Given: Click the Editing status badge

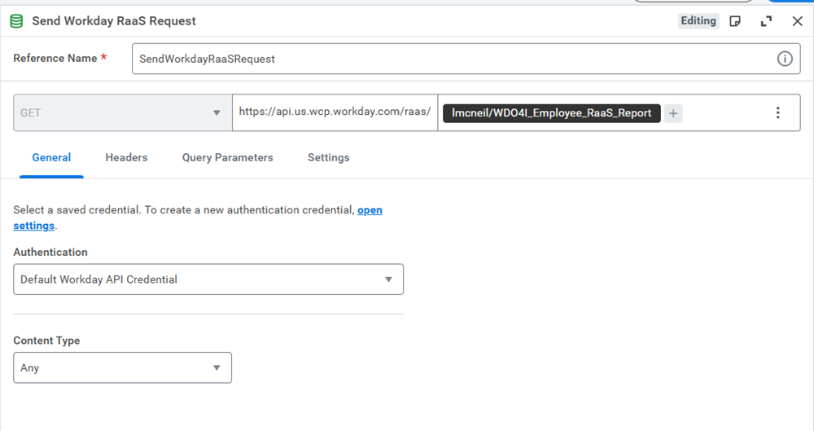Looking at the screenshot, I should click(698, 21).
